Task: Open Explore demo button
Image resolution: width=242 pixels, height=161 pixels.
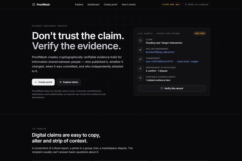Action: (x=69, y=82)
